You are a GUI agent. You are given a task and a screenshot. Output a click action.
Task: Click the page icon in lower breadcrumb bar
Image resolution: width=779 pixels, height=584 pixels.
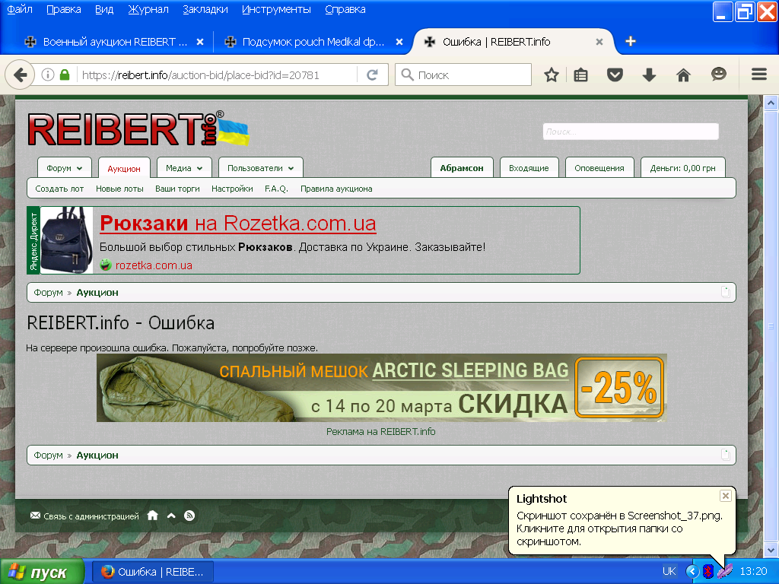(725, 455)
